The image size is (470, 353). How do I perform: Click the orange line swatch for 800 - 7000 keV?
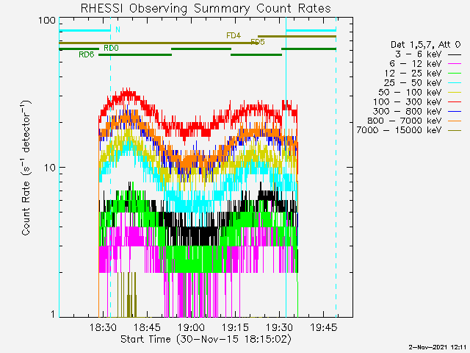coord(455,121)
